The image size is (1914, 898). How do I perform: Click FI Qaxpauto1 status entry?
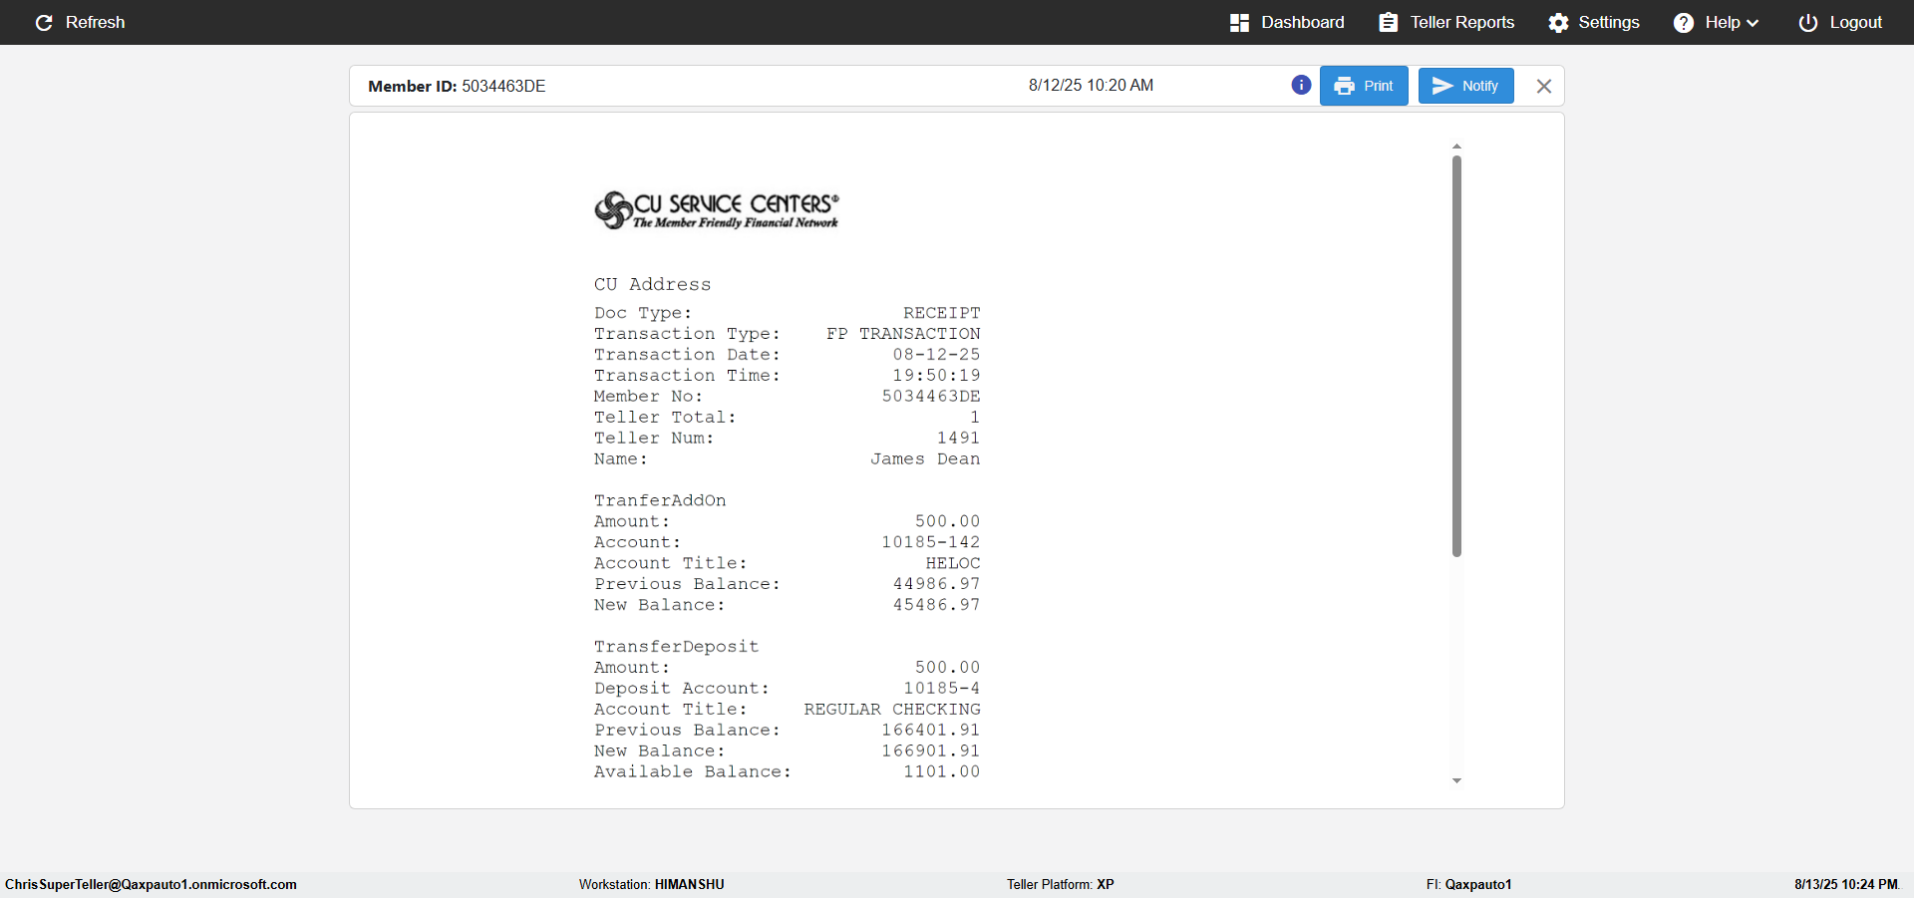[1468, 884]
